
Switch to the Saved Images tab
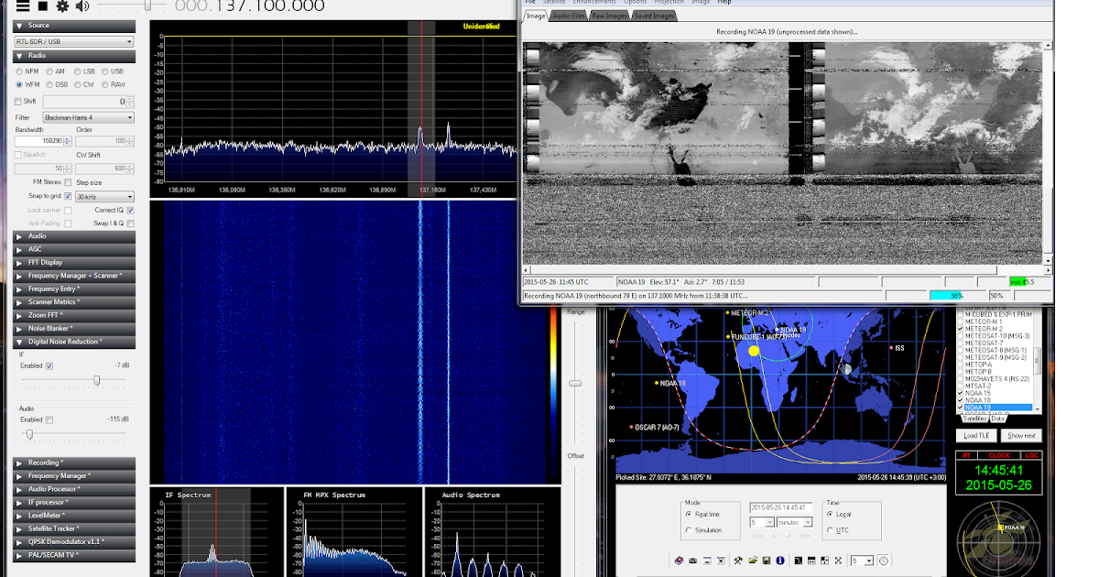click(x=653, y=15)
